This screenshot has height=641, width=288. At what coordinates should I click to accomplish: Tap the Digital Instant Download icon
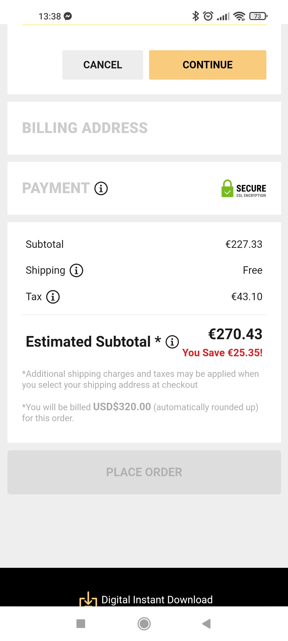tap(88, 600)
